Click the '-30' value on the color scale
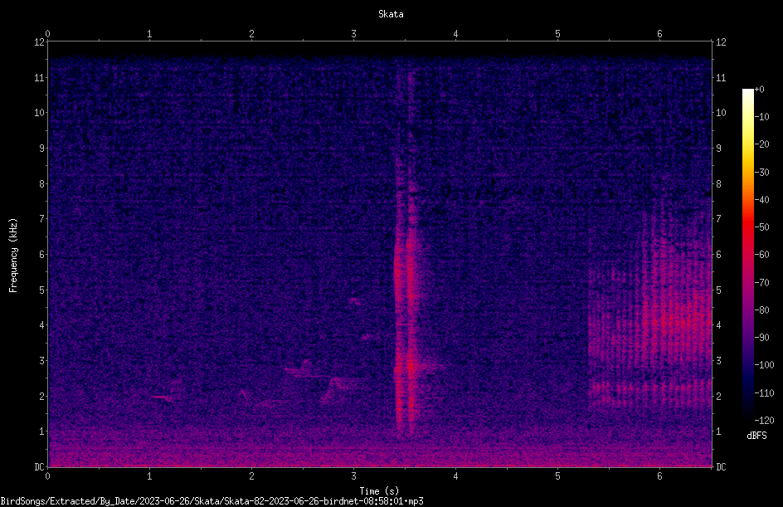This screenshot has width=783, height=507. (x=762, y=173)
